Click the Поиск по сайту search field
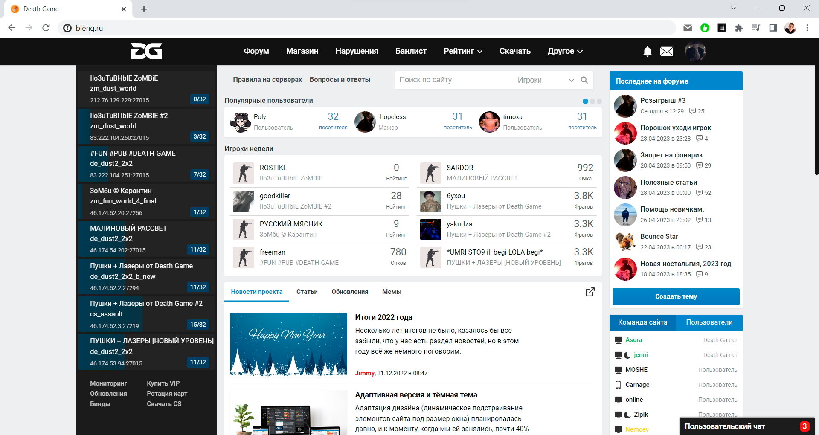Viewport: 819px width, 435px height. click(452, 80)
